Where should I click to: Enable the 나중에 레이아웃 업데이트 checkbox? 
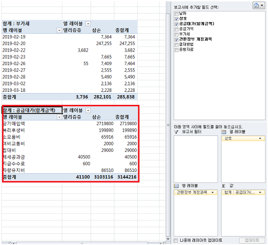(x=176, y=240)
